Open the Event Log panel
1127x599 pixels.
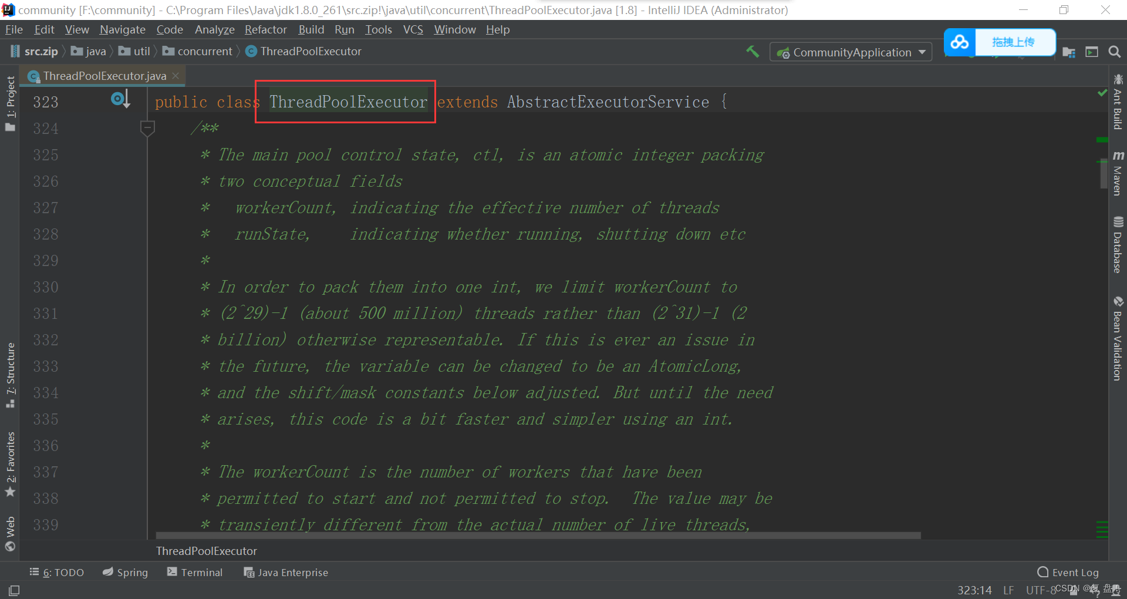pos(1068,572)
